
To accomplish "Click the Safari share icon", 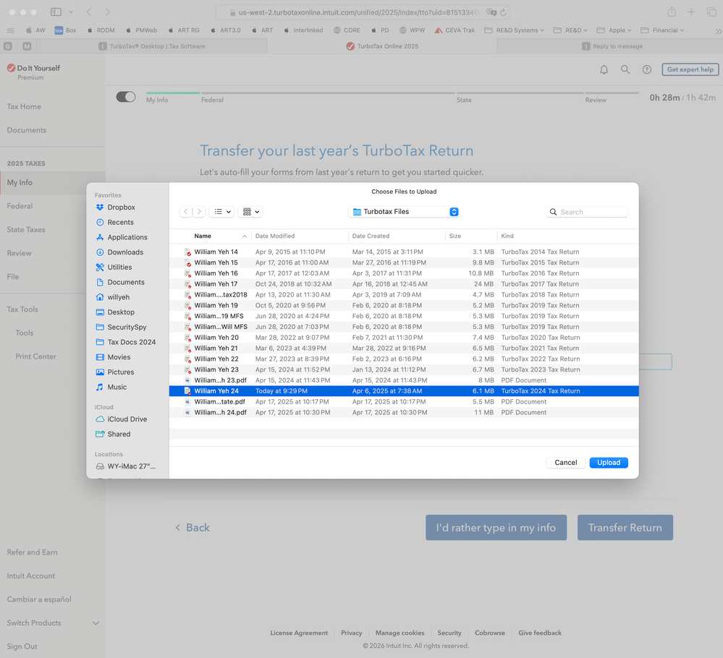I will point(672,12).
